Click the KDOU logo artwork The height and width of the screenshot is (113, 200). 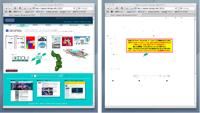click(x=20, y=58)
